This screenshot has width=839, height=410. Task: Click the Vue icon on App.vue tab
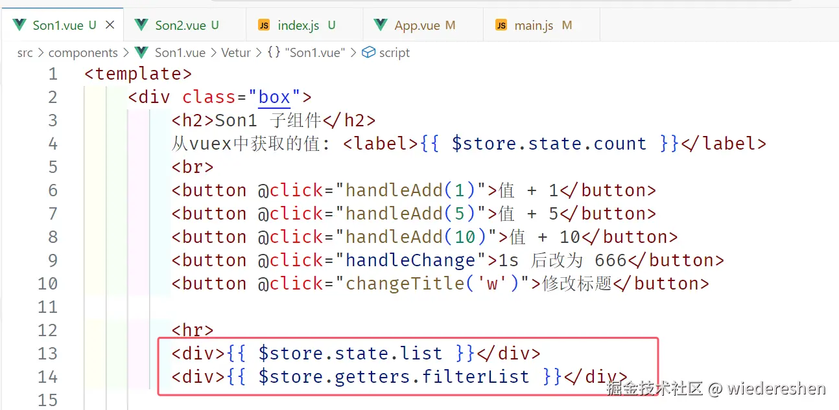(381, 25)
